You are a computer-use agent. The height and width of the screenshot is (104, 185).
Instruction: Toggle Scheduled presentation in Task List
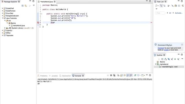tap(164, 6)
